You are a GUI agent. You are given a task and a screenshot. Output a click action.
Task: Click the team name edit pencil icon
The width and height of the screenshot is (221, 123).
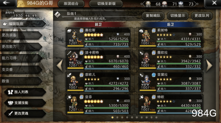click(x=57, y=15)
